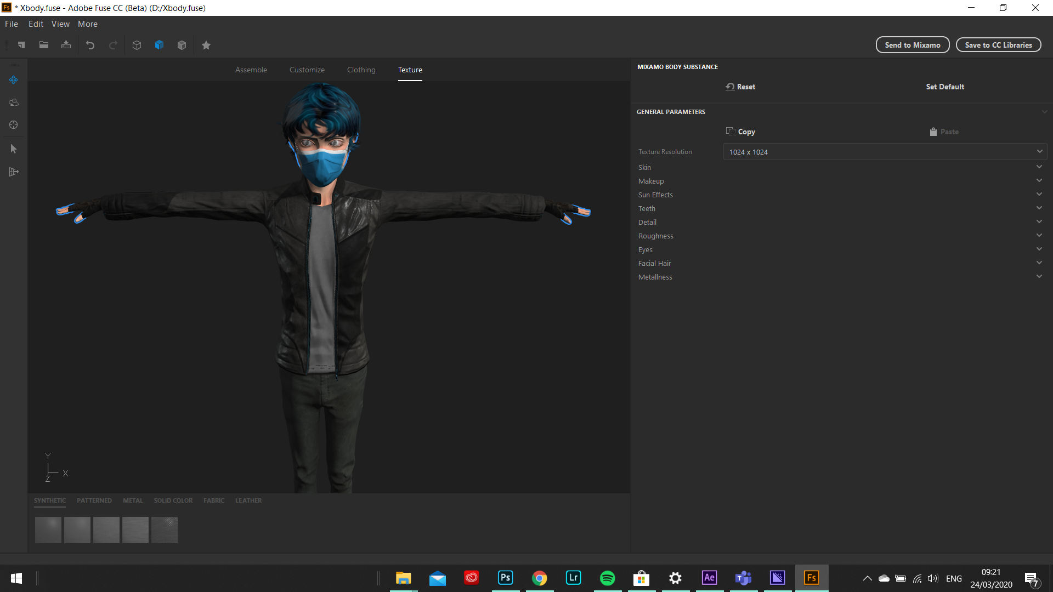Switch to the Clothing tab

click(361, 70)
